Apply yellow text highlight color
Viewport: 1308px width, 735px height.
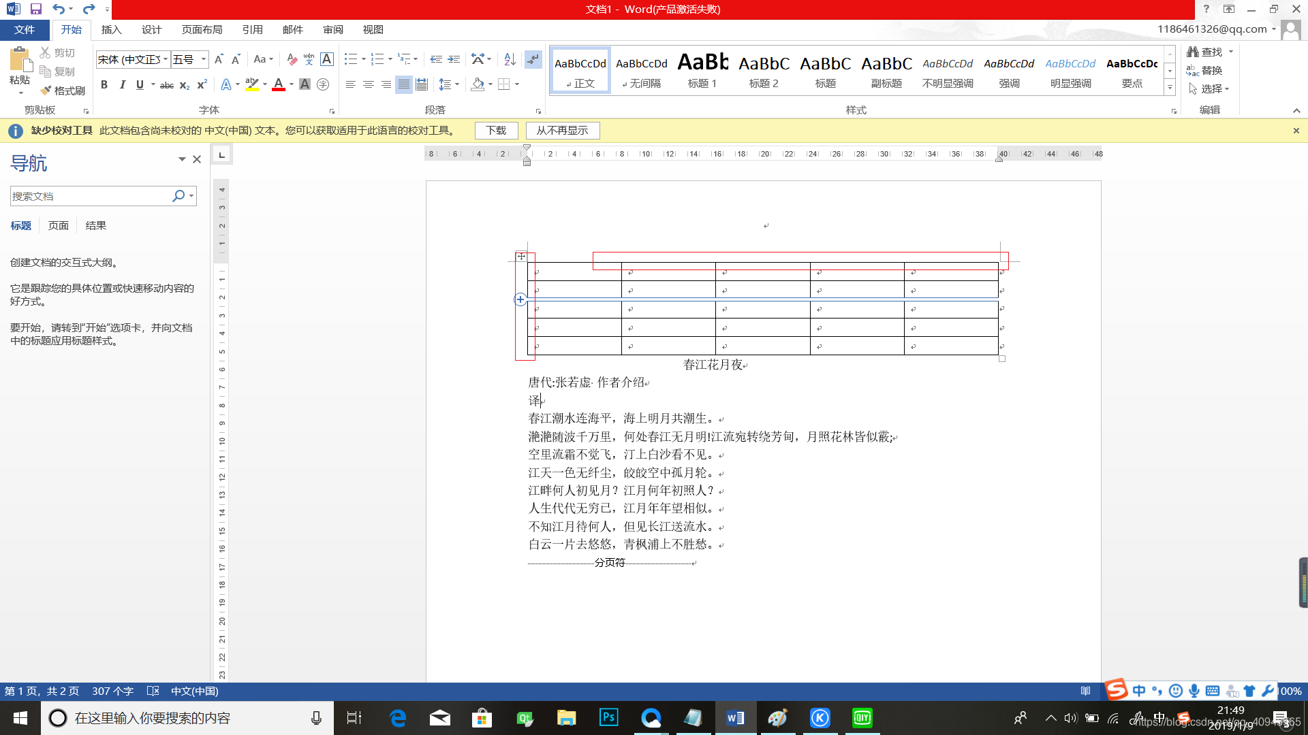251,84
